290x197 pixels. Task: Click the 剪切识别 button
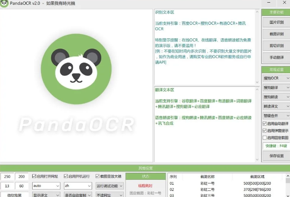[x=276, y=46]
